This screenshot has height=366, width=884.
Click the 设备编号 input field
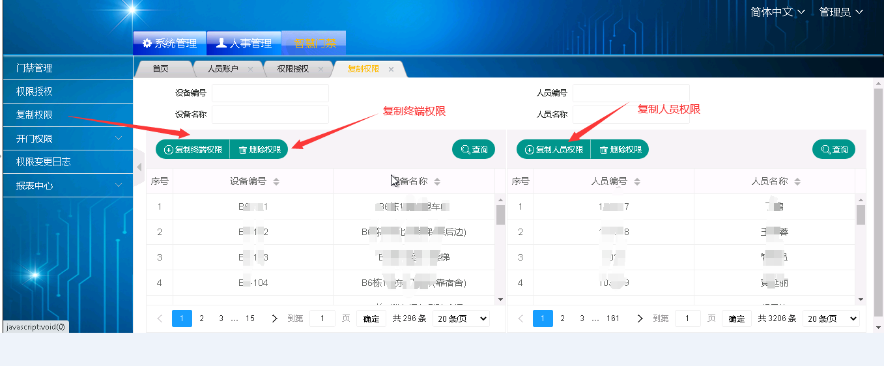pyautogui.click(x=270, y=93)
